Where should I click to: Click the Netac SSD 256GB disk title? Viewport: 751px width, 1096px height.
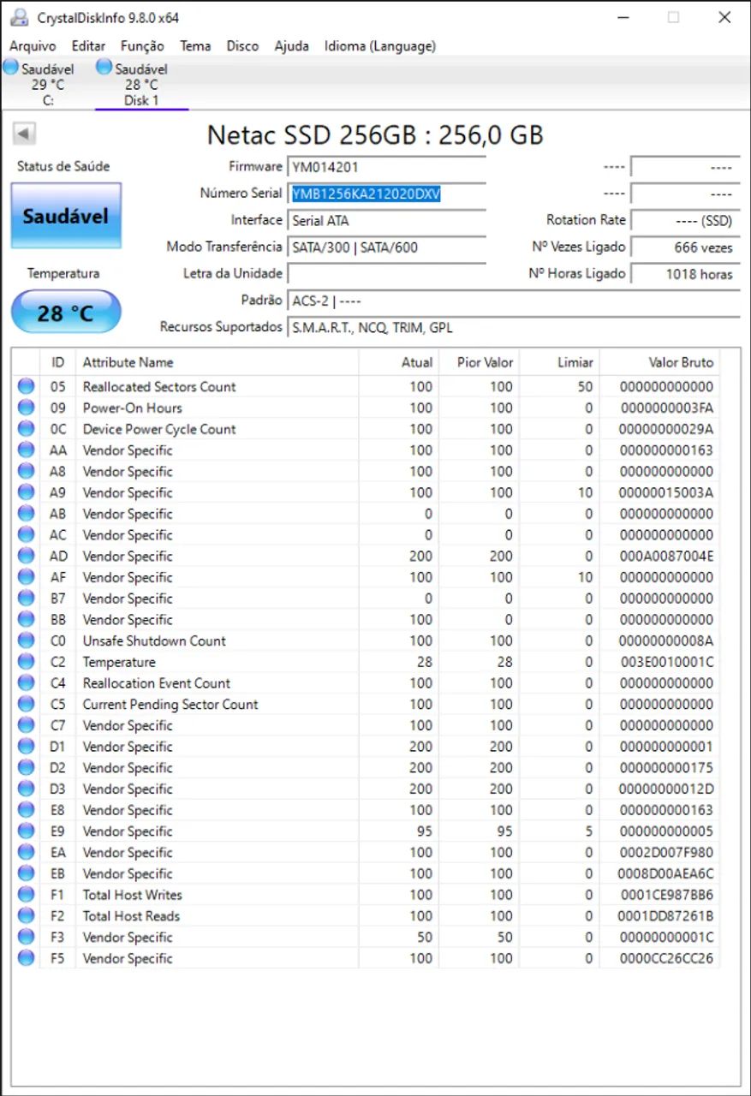pos(375,134)
